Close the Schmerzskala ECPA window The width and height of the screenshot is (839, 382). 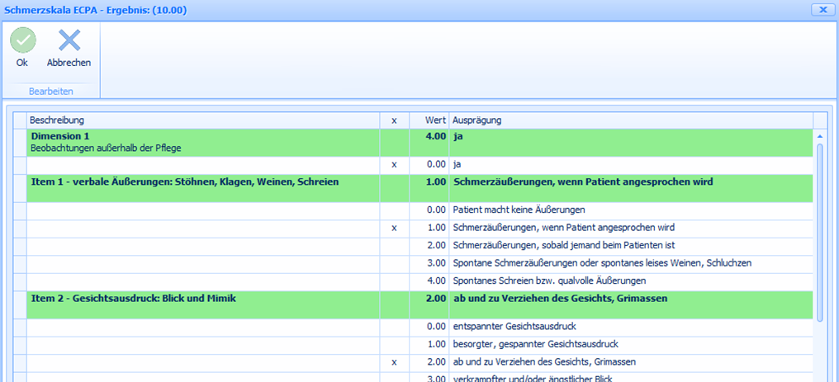tap(820, 9)
